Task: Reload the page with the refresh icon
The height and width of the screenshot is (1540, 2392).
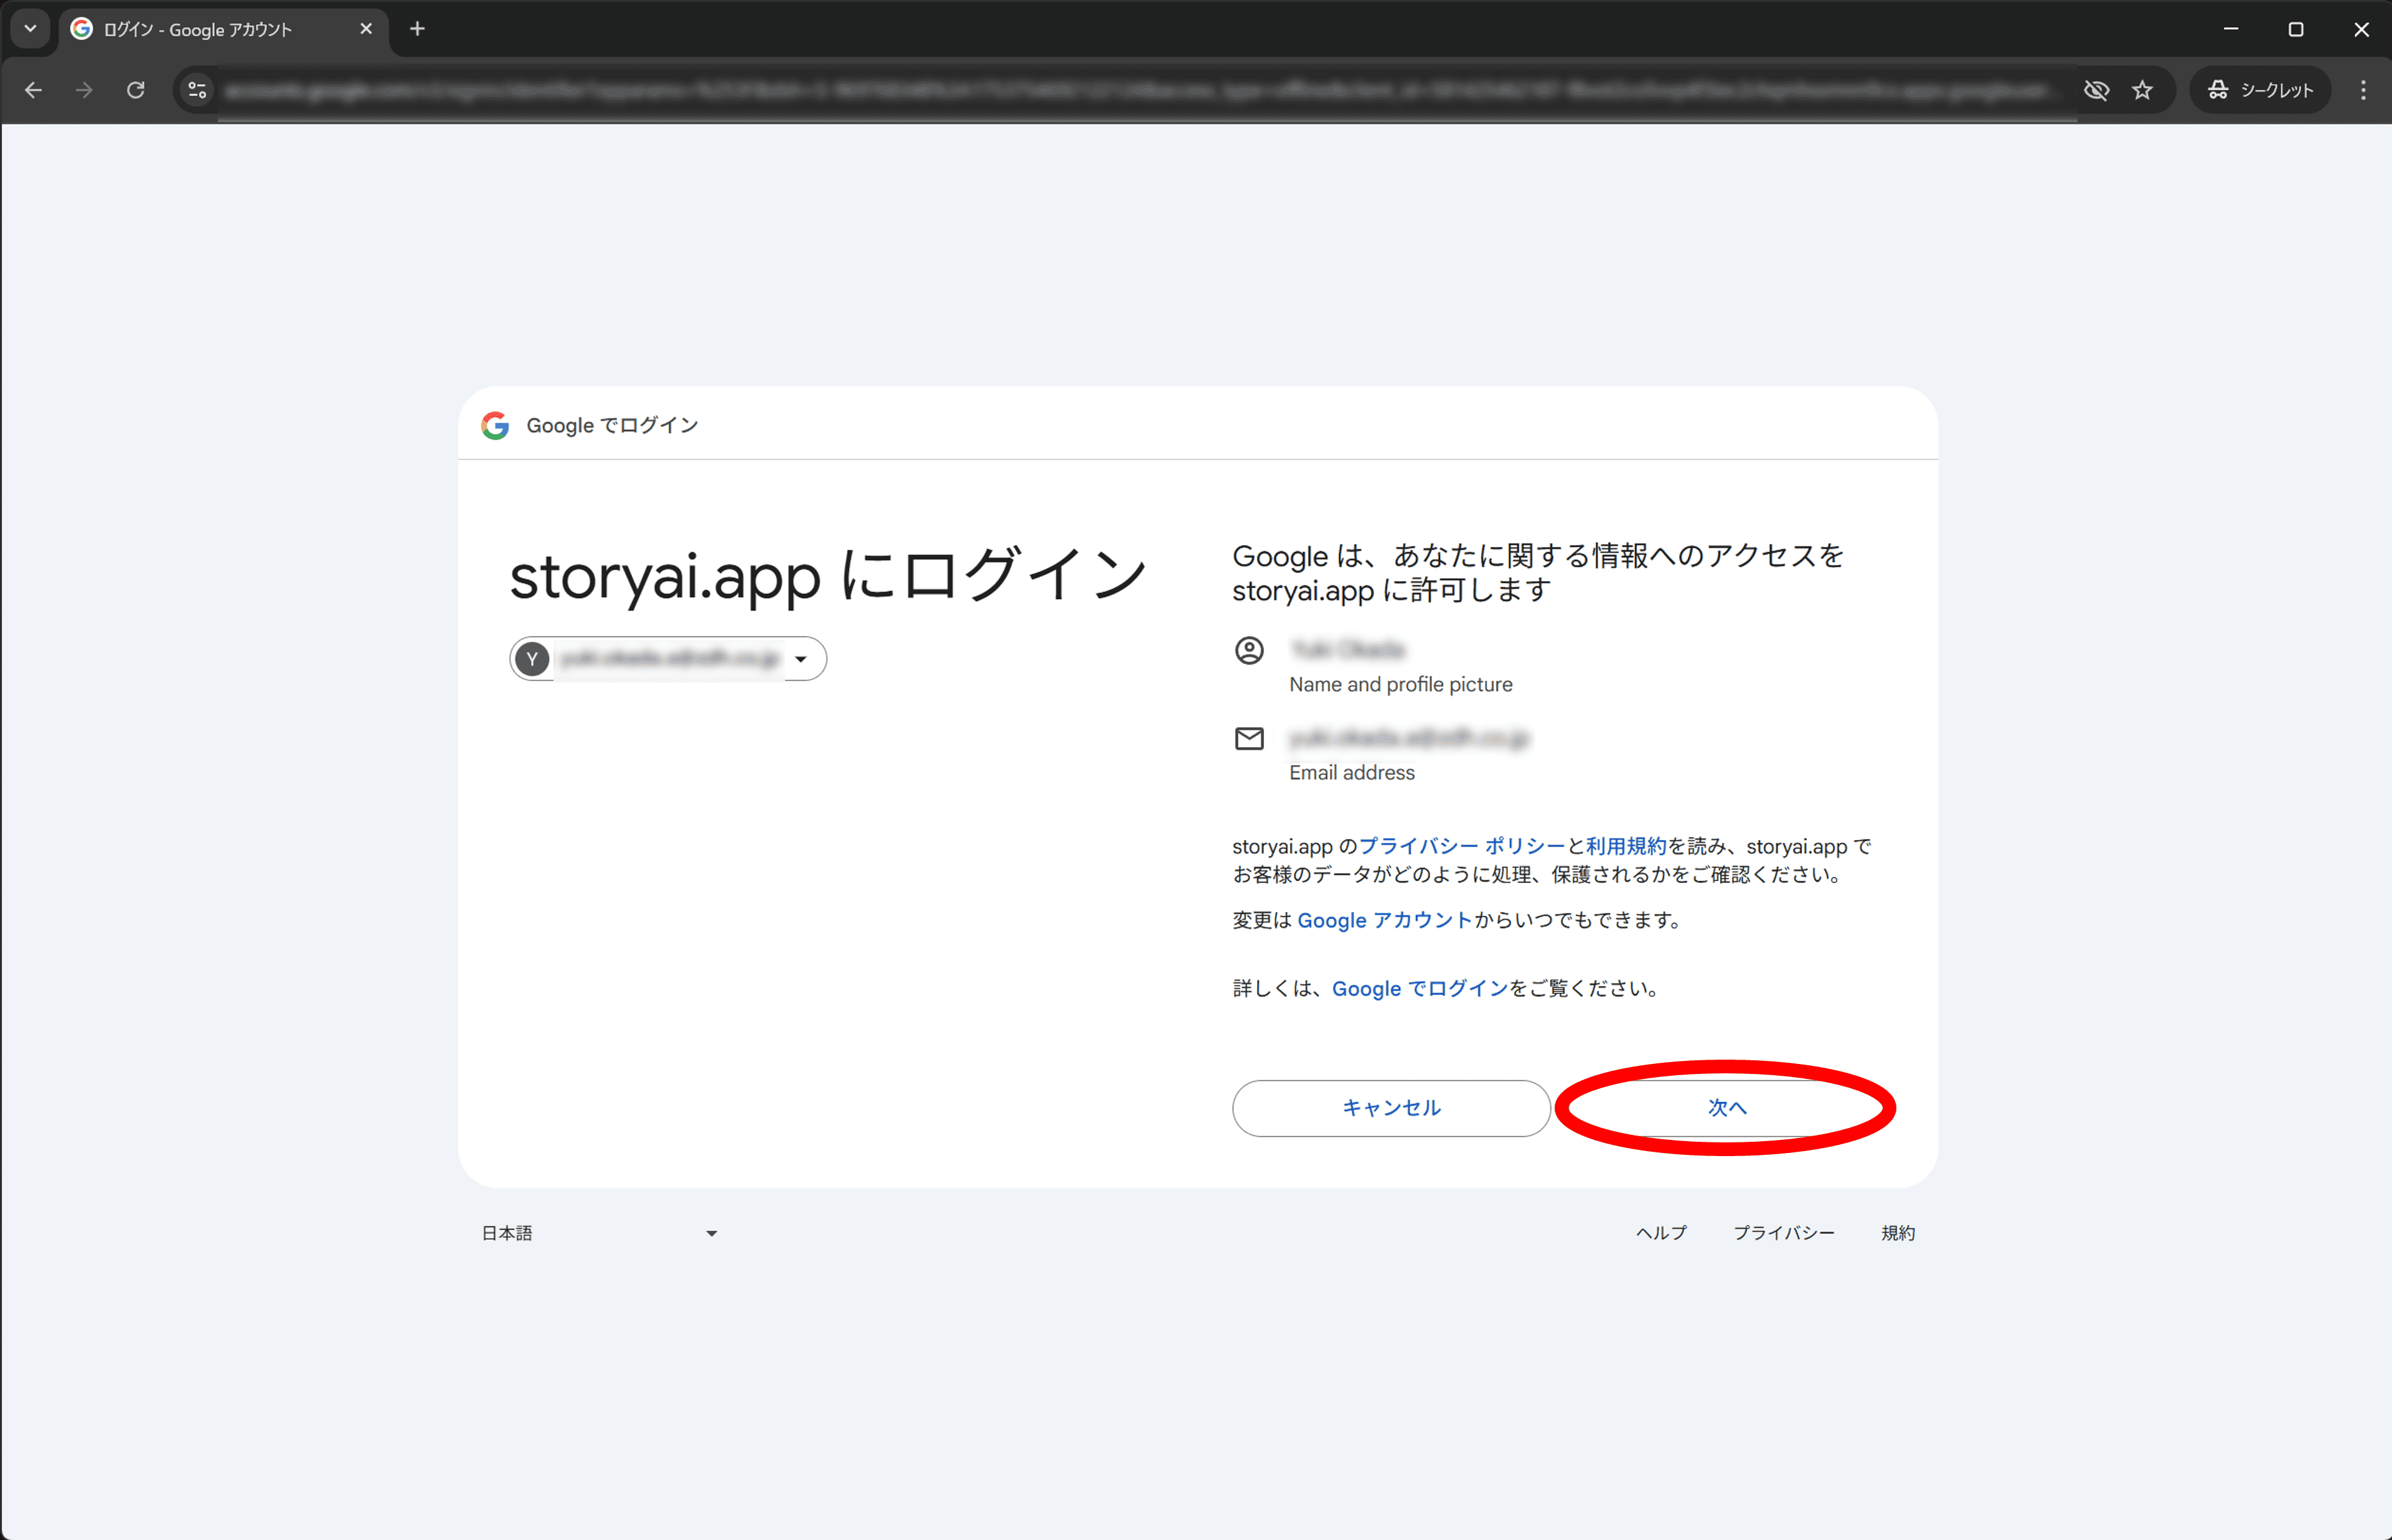Action: coord(136,90)
